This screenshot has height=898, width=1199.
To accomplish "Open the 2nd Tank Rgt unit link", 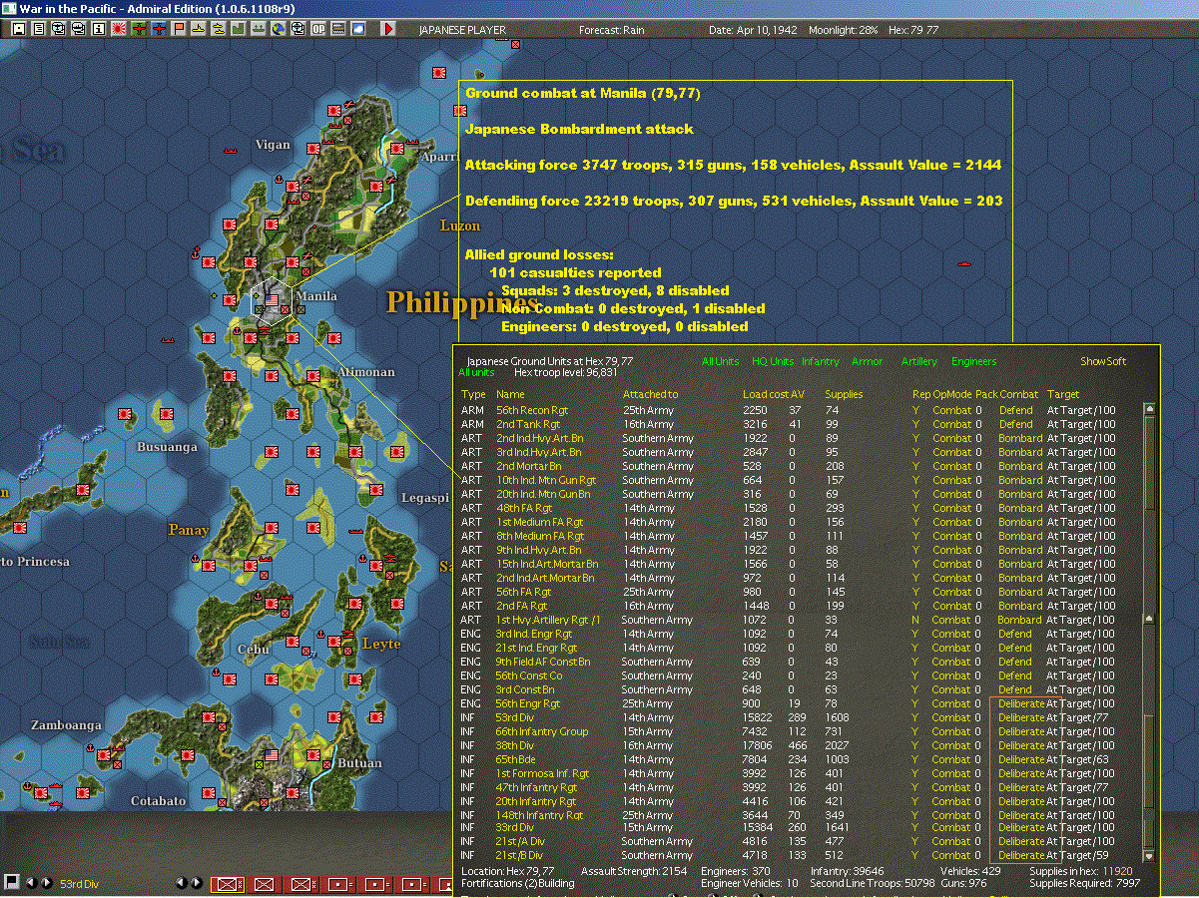I will point(526,424).
